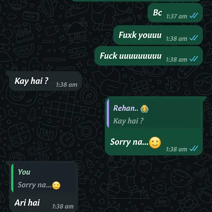Tap the 1:37 am timestamp
The height and width of the screenshot is (212, 212).
coord(176,17)
